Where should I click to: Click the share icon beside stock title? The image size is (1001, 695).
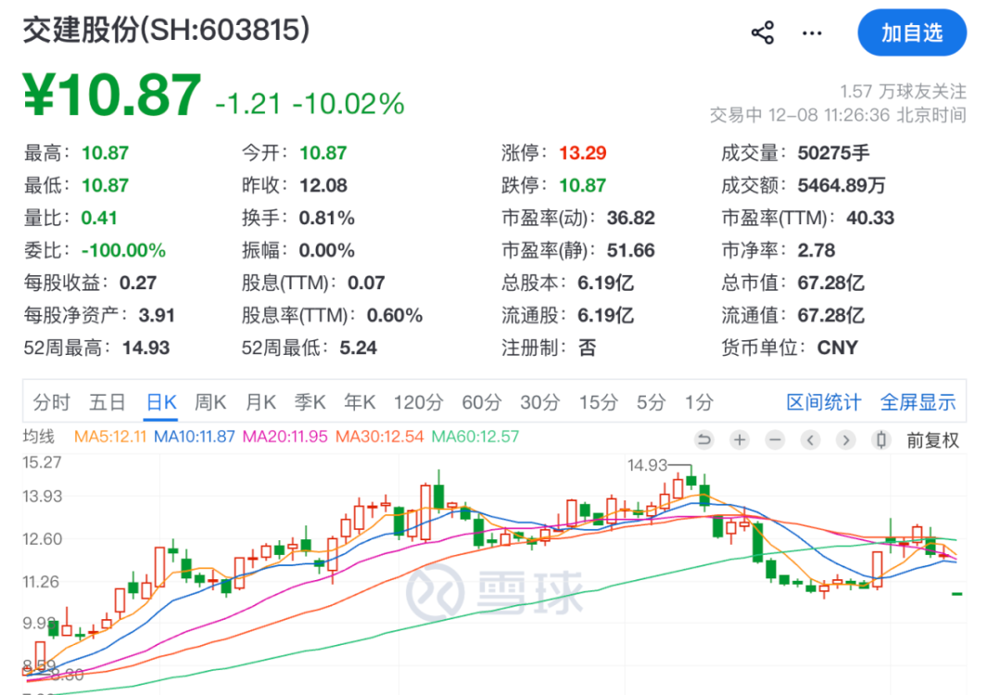(763, 33)
